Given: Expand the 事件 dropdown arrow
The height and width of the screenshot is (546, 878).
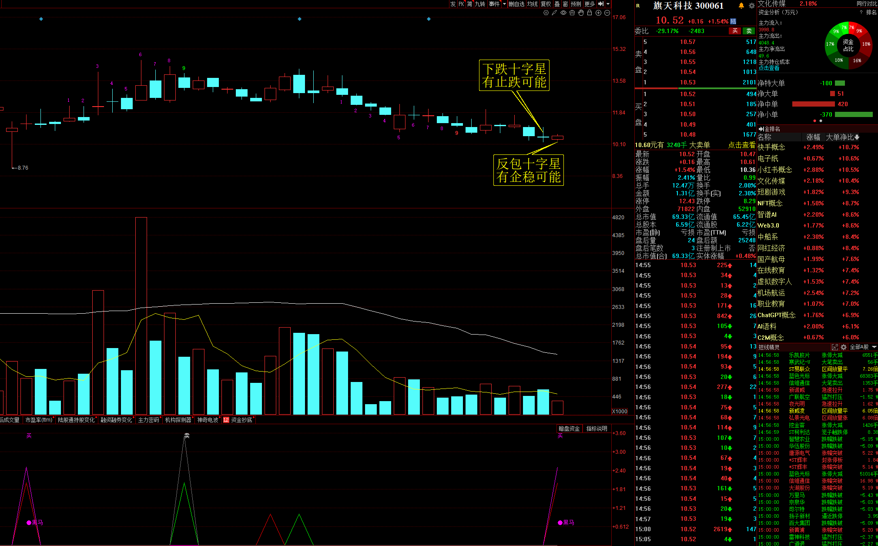Looking at the screenshot, I should 504,4.
